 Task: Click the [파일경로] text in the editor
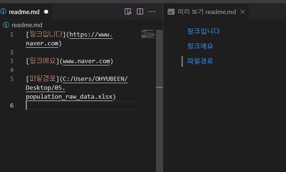click(43, 79)
